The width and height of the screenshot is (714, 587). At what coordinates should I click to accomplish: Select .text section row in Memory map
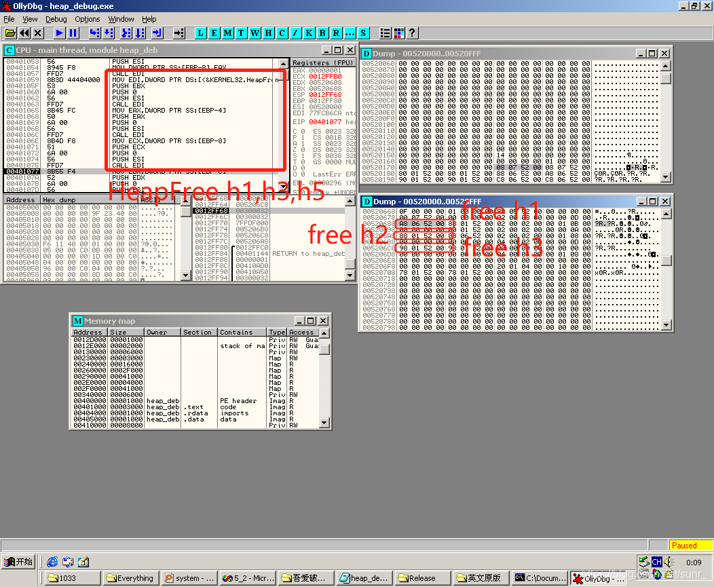click(195, 407)
